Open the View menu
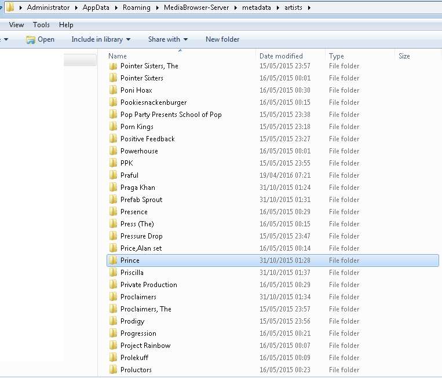This screenshot has width=442, height=378. [x=16, y=25]
